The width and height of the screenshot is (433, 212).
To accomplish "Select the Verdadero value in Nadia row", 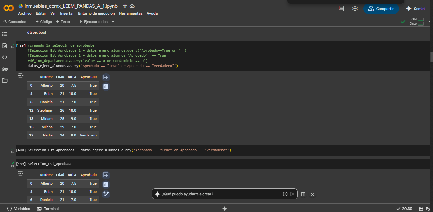I will (88, 135).
